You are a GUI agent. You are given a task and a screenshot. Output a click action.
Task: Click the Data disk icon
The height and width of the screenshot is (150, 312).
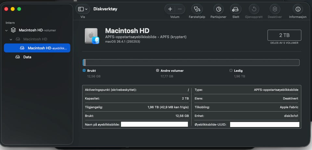pos(18,57)
